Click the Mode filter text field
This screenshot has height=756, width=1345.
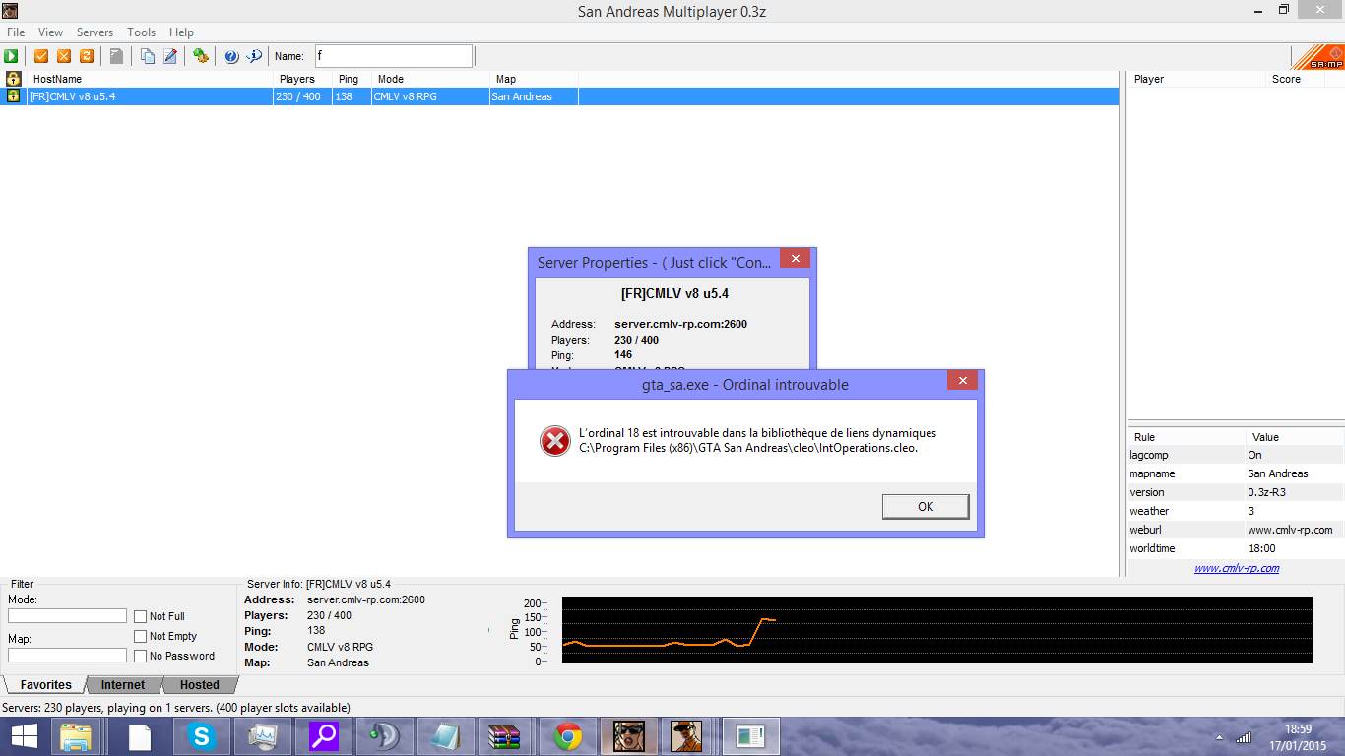[67, 616]
